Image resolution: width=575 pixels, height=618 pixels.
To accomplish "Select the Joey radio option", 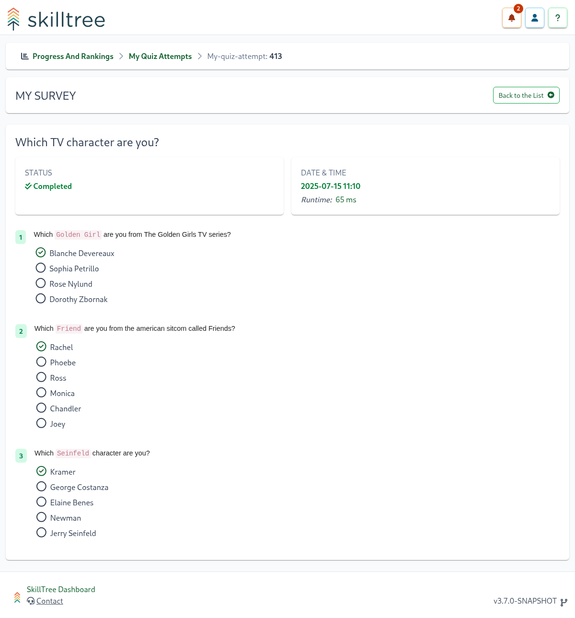I will (x=42, y=423).
